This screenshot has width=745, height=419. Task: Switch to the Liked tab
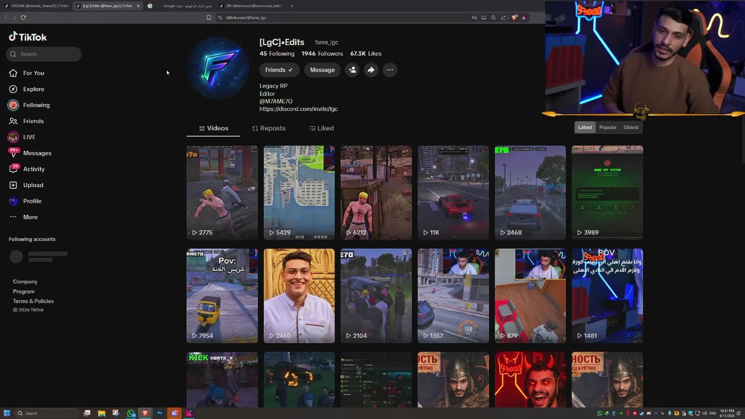321,128
